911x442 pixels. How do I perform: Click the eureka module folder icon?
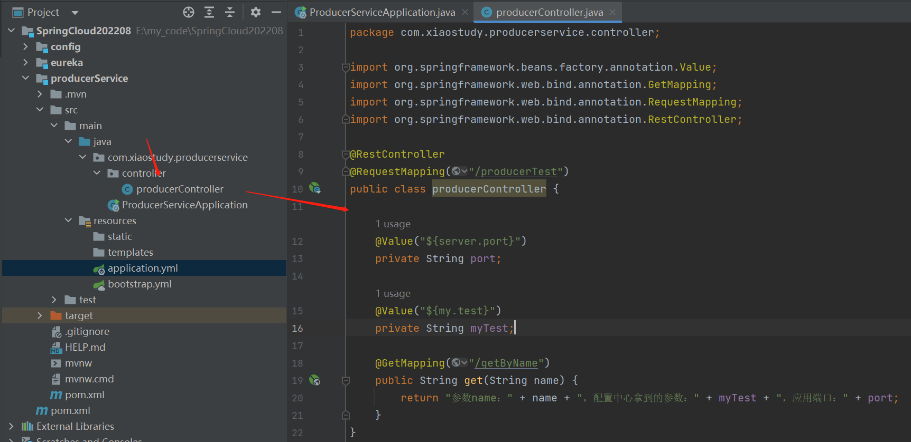tap(42, 62)
